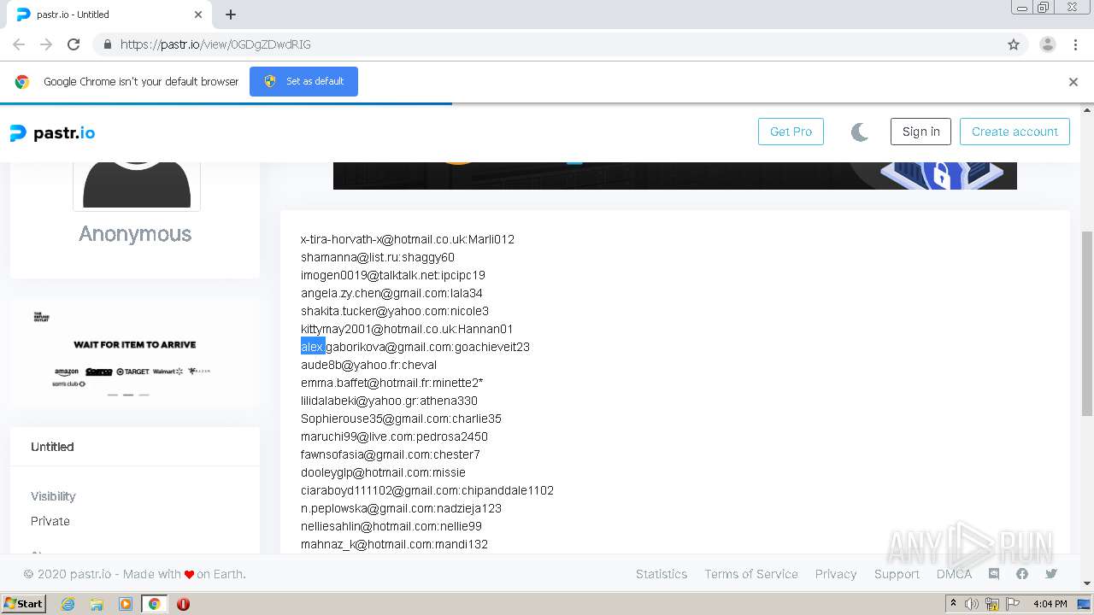Open the Windows Start menu
Viewport: 1094px width, 615px height.
(24, 604)
